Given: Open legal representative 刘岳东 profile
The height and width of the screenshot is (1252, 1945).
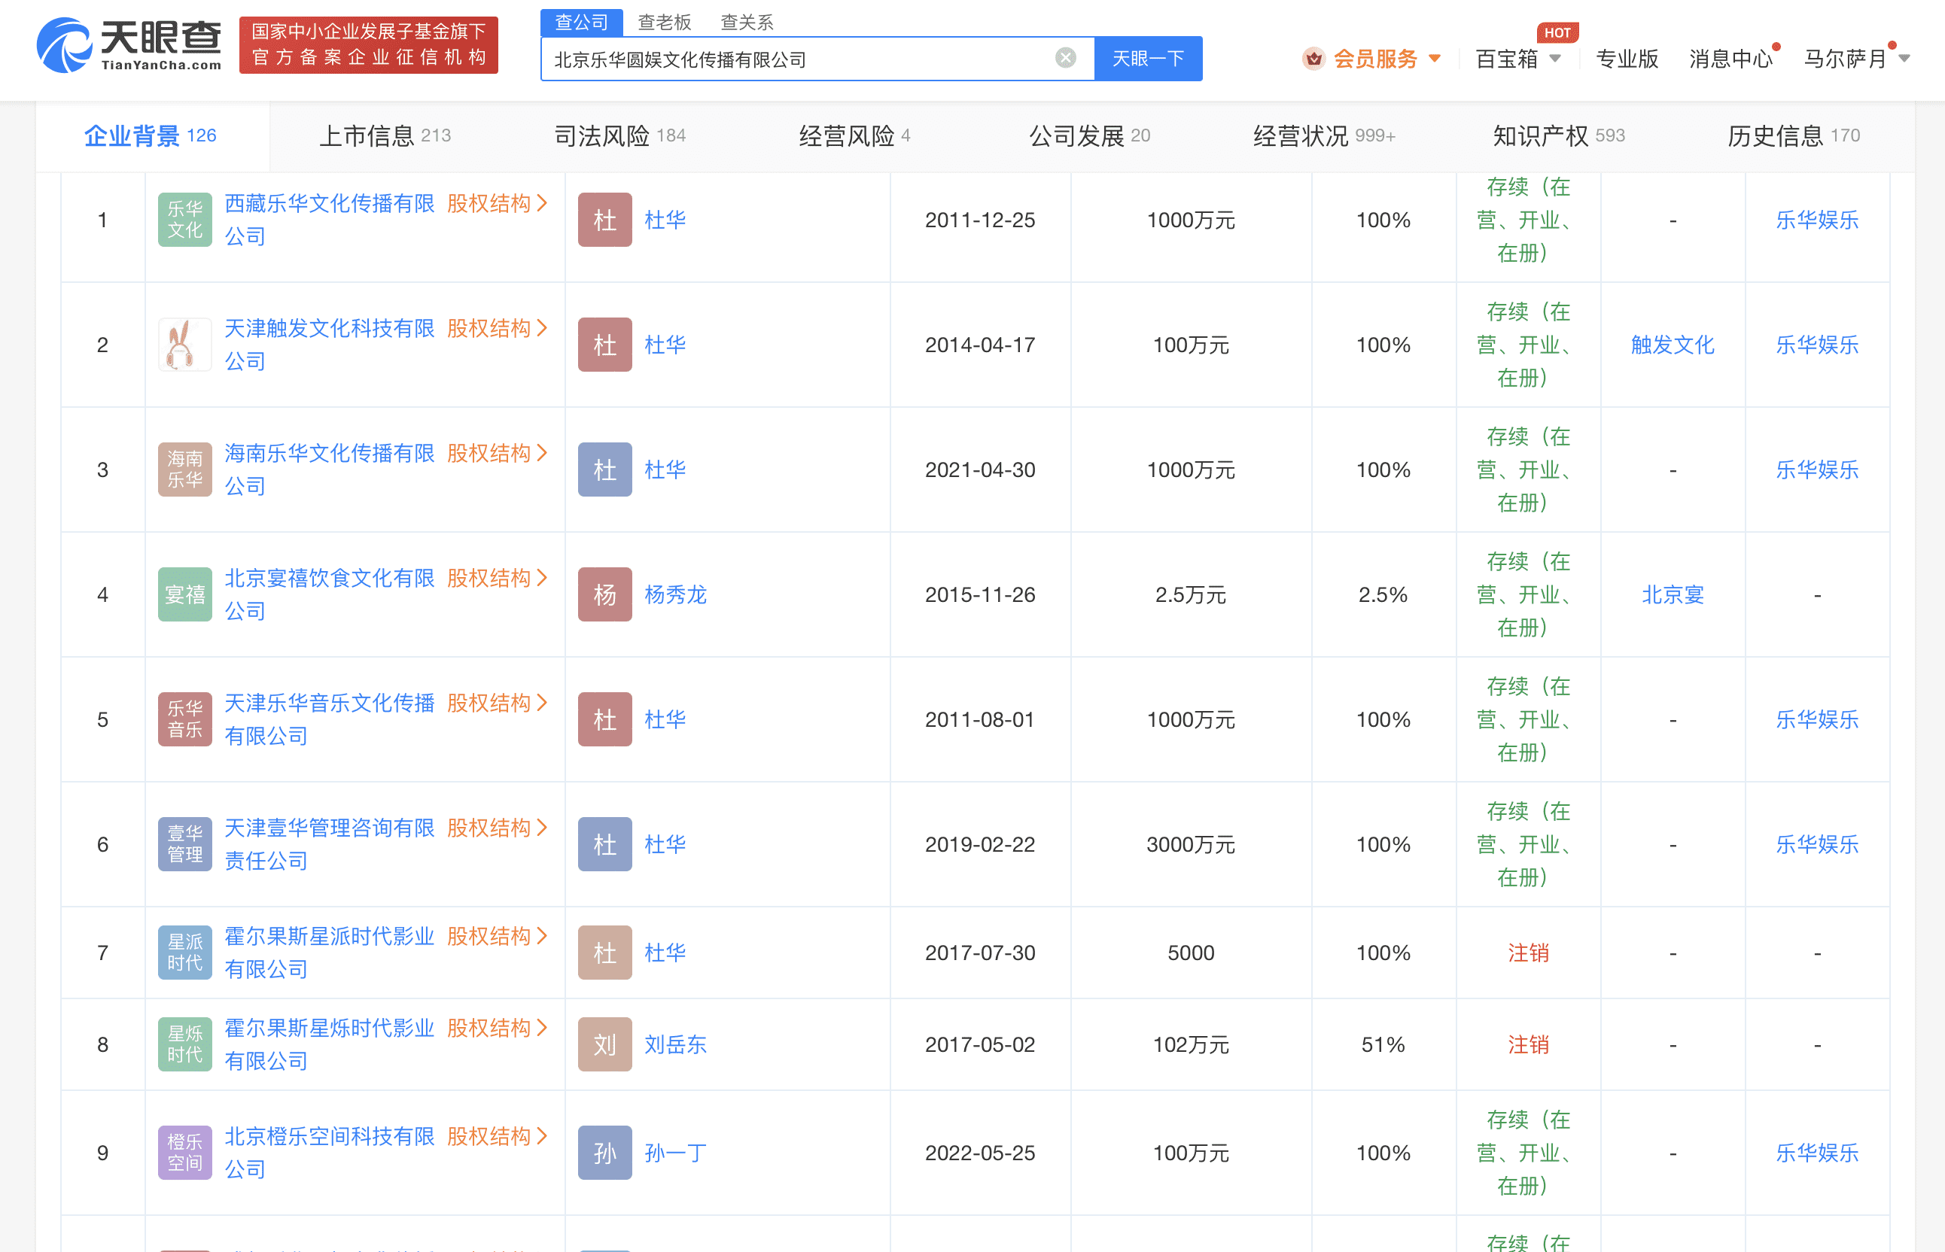Looking at the screenshot, I should [x=676, y=1044].
